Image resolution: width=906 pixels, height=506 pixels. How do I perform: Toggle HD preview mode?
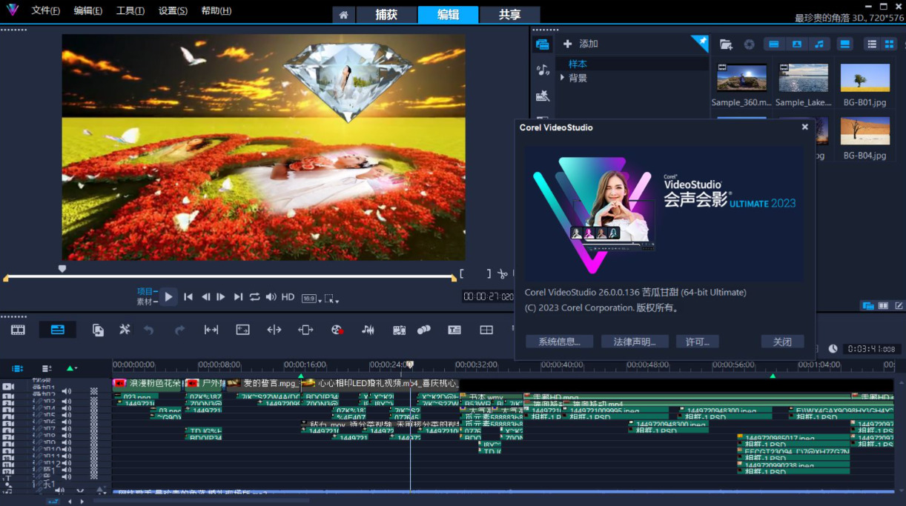coord(288,297)
